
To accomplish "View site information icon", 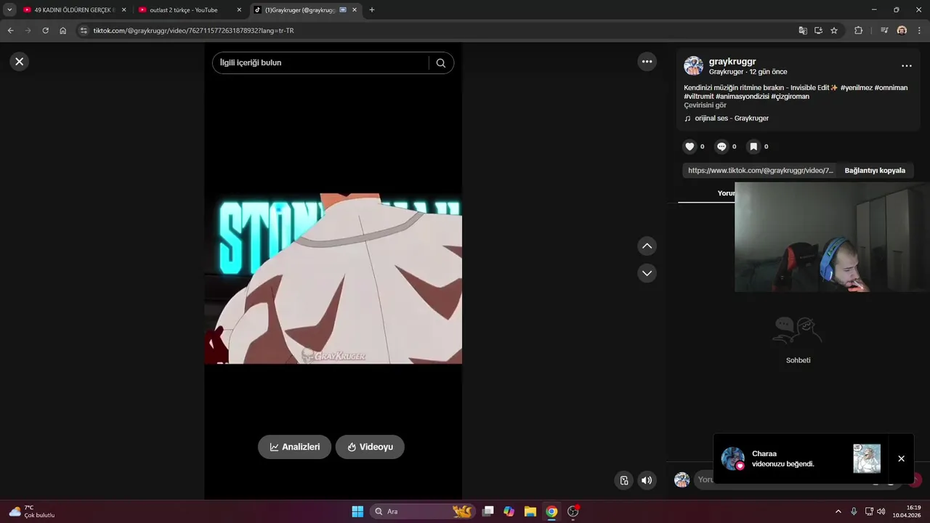I will point(84,31).
